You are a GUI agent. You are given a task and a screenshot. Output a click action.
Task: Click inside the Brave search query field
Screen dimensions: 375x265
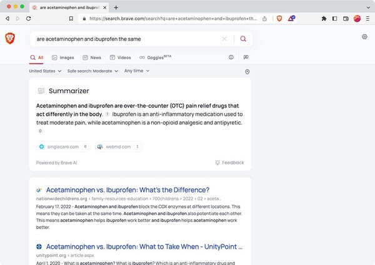coord(125,39)
